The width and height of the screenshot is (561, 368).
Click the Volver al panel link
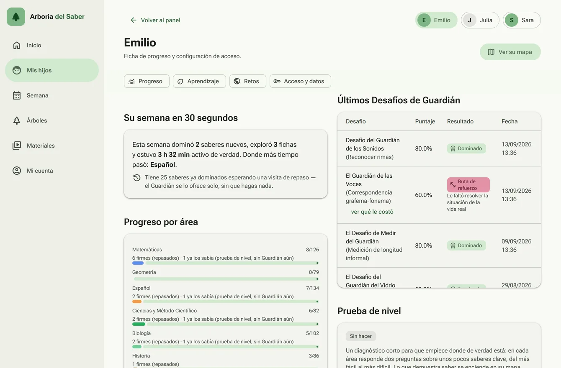point(155,20)
